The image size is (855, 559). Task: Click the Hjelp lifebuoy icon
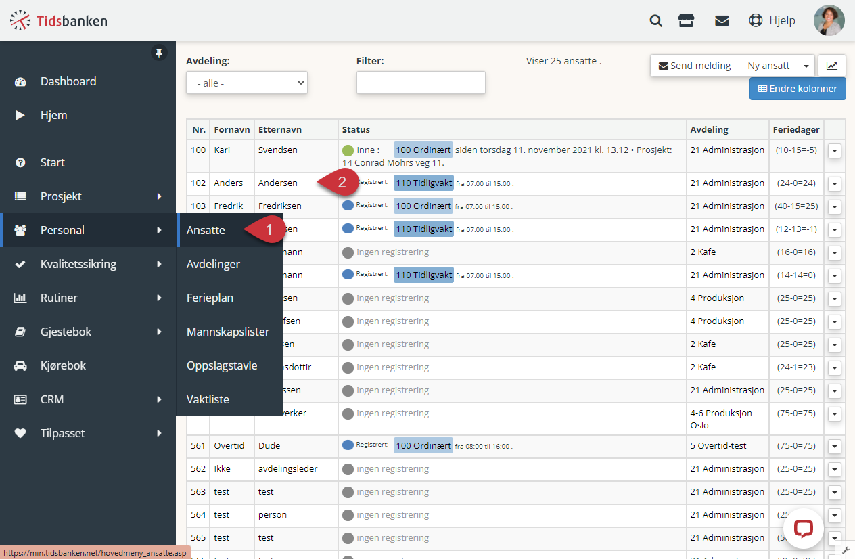(x=756, y=20)
